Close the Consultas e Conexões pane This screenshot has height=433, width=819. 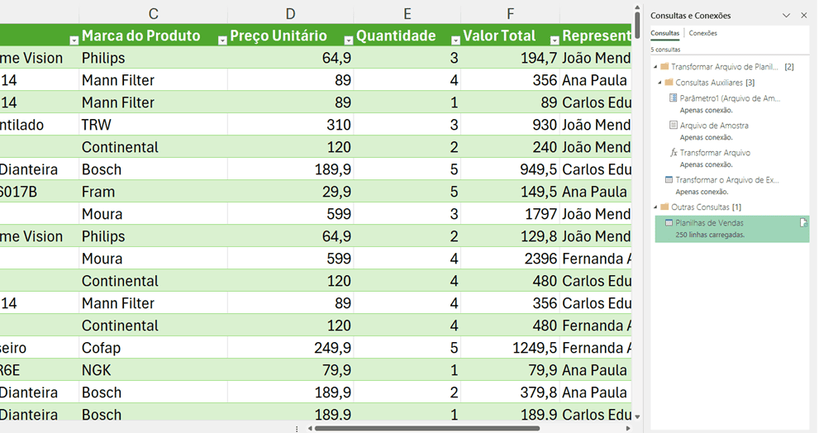(x=803, y=16)
